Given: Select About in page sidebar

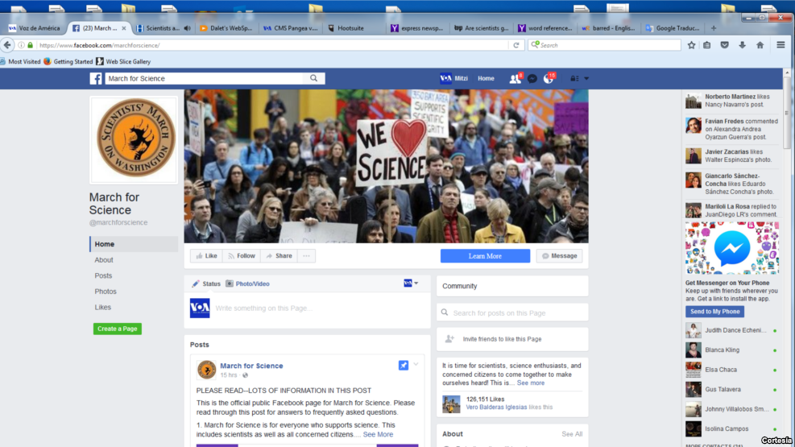Looking at the screenshot, I should coord(104,260).
